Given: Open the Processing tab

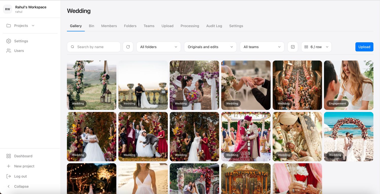Looking at the screenshot, I should (190, 26).
